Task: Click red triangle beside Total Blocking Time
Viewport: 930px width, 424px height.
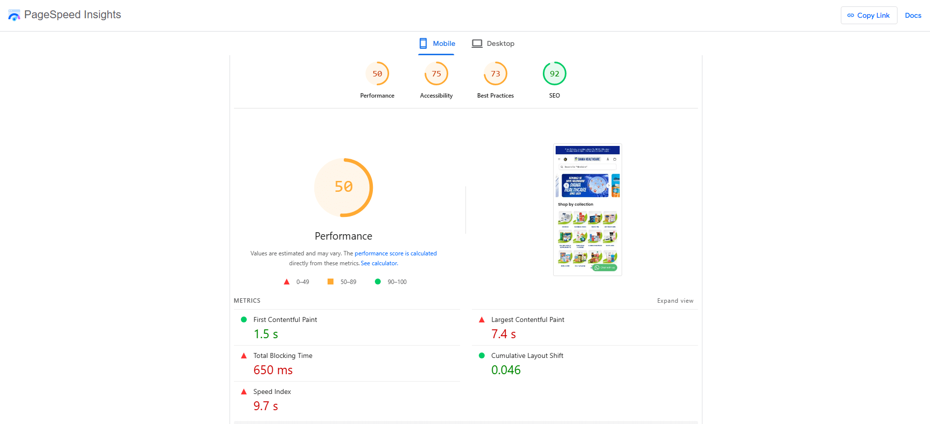Action: [x=244, y=355]
